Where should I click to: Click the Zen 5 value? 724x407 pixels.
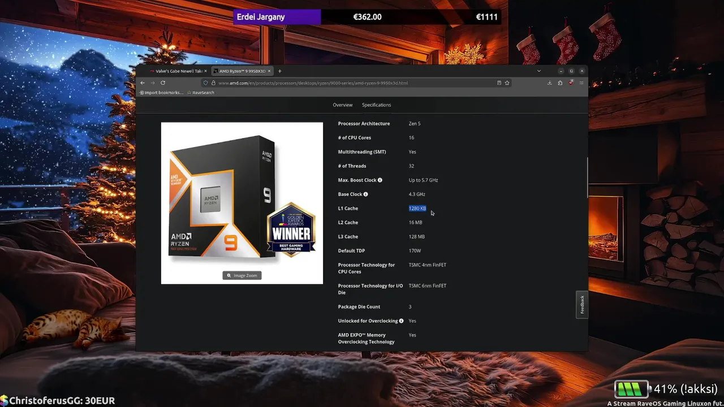415,123
